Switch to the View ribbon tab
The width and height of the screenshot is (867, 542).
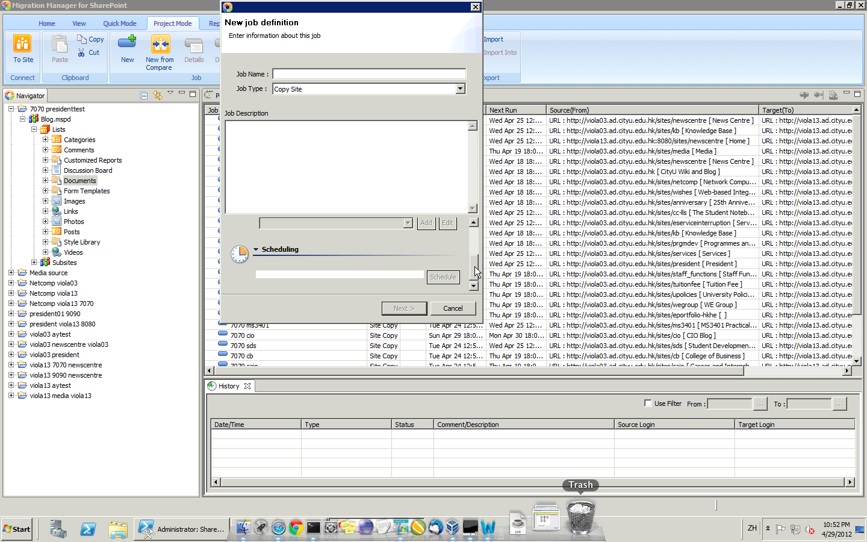(79, 23)
